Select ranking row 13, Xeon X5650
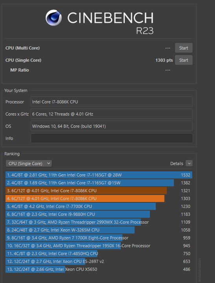This screenshot has height=283, width=215. [99, 269]
